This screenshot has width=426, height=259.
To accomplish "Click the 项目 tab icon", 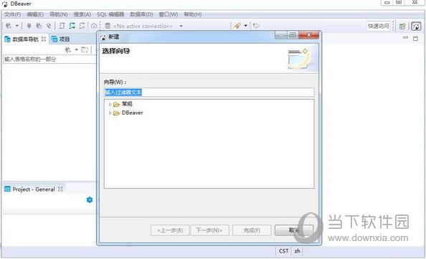I will click(x=54, y=39).
